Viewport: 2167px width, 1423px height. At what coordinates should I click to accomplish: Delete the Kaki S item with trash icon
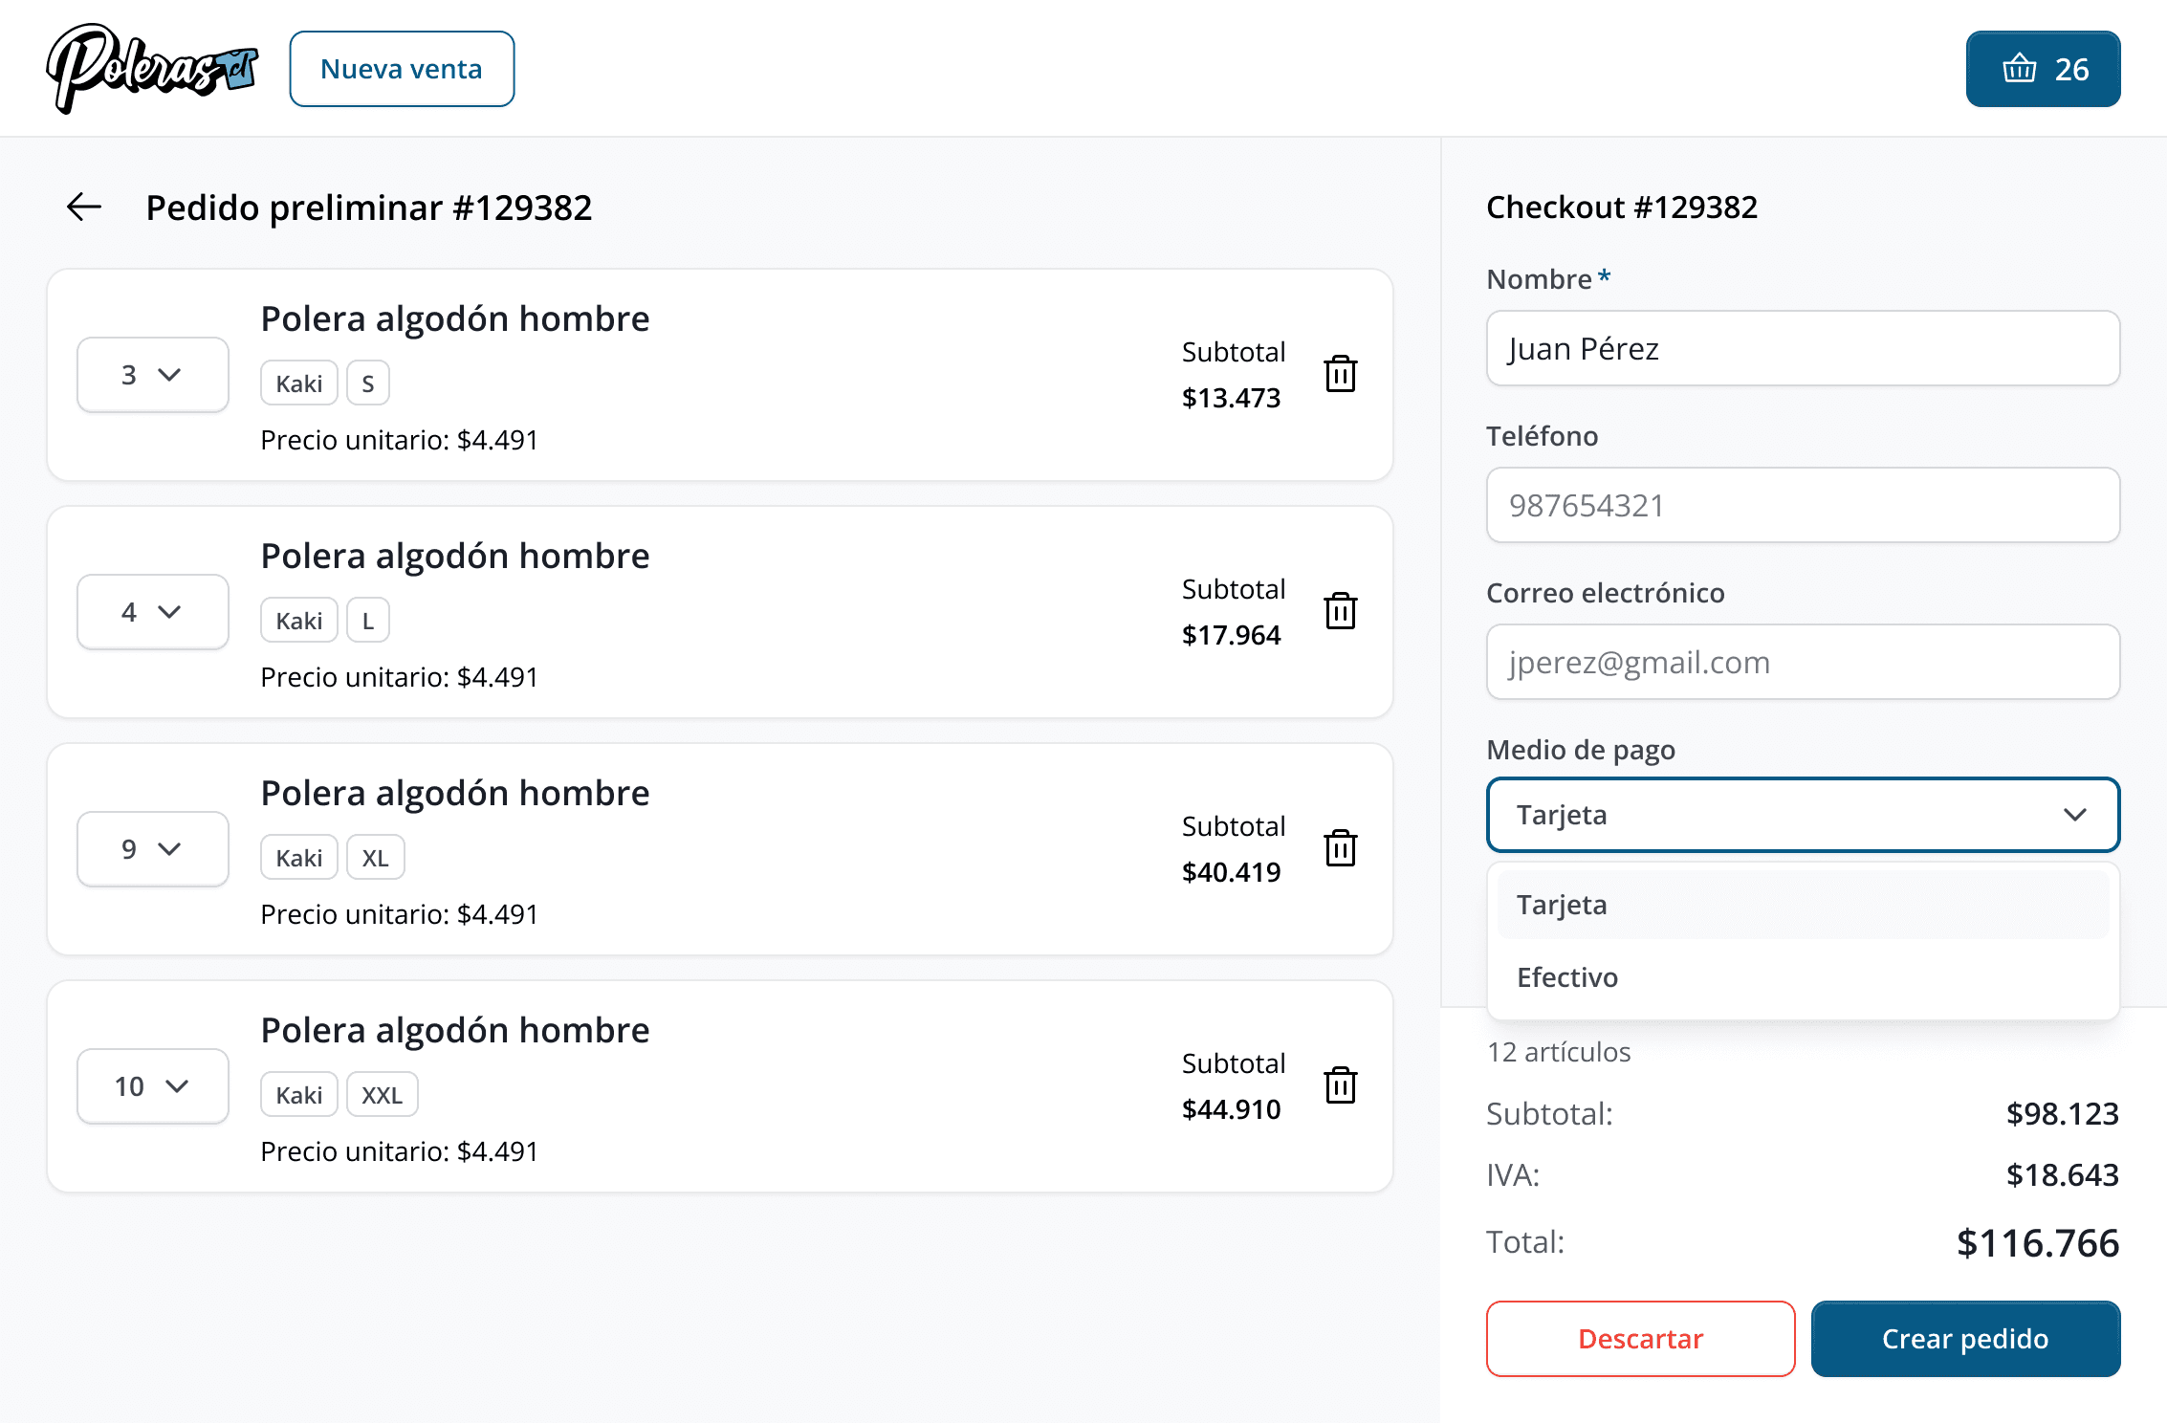coord(1340,374)
